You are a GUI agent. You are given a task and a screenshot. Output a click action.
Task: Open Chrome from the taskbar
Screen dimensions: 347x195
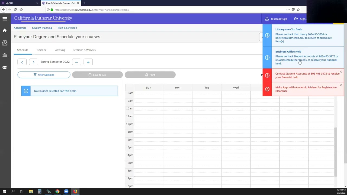tap(57, 191)
